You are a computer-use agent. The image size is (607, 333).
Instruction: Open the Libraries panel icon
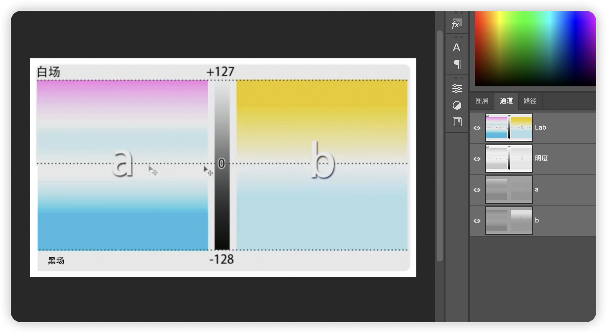click(x=457, y=122)
